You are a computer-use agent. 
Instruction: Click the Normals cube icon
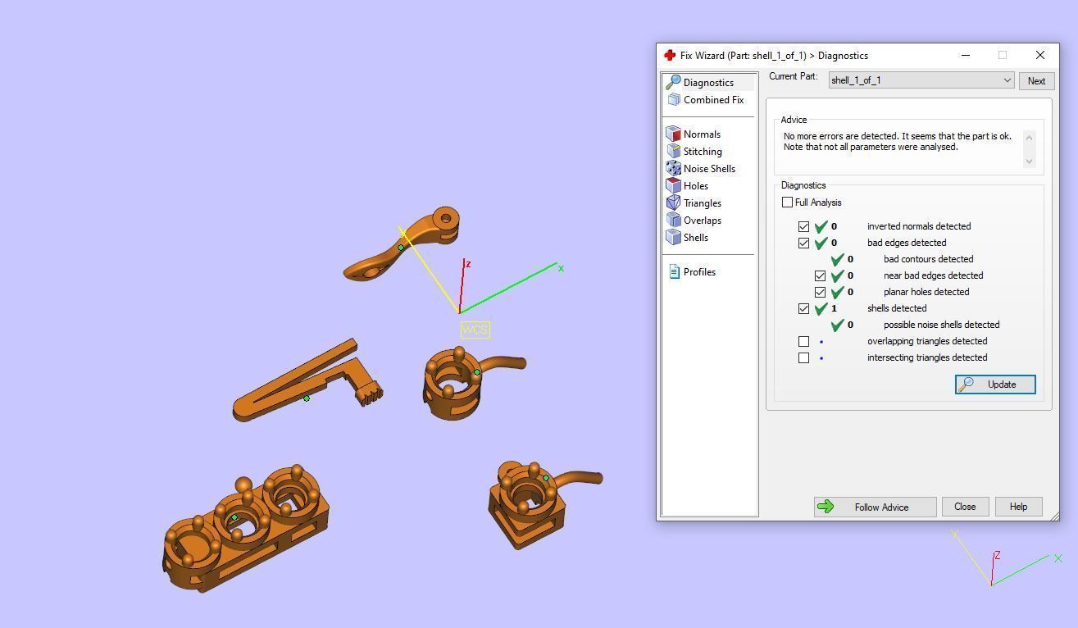tap(674, 134)
